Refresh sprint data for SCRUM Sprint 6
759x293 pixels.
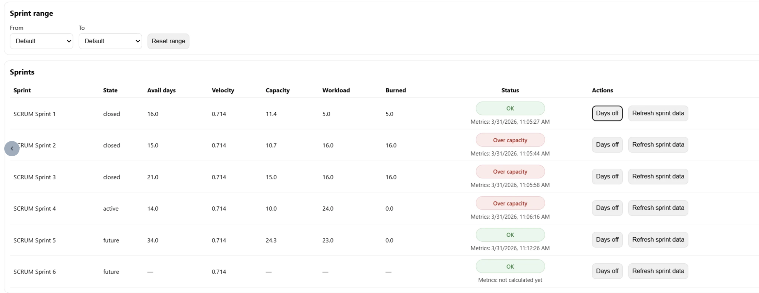tap(658, 271)
